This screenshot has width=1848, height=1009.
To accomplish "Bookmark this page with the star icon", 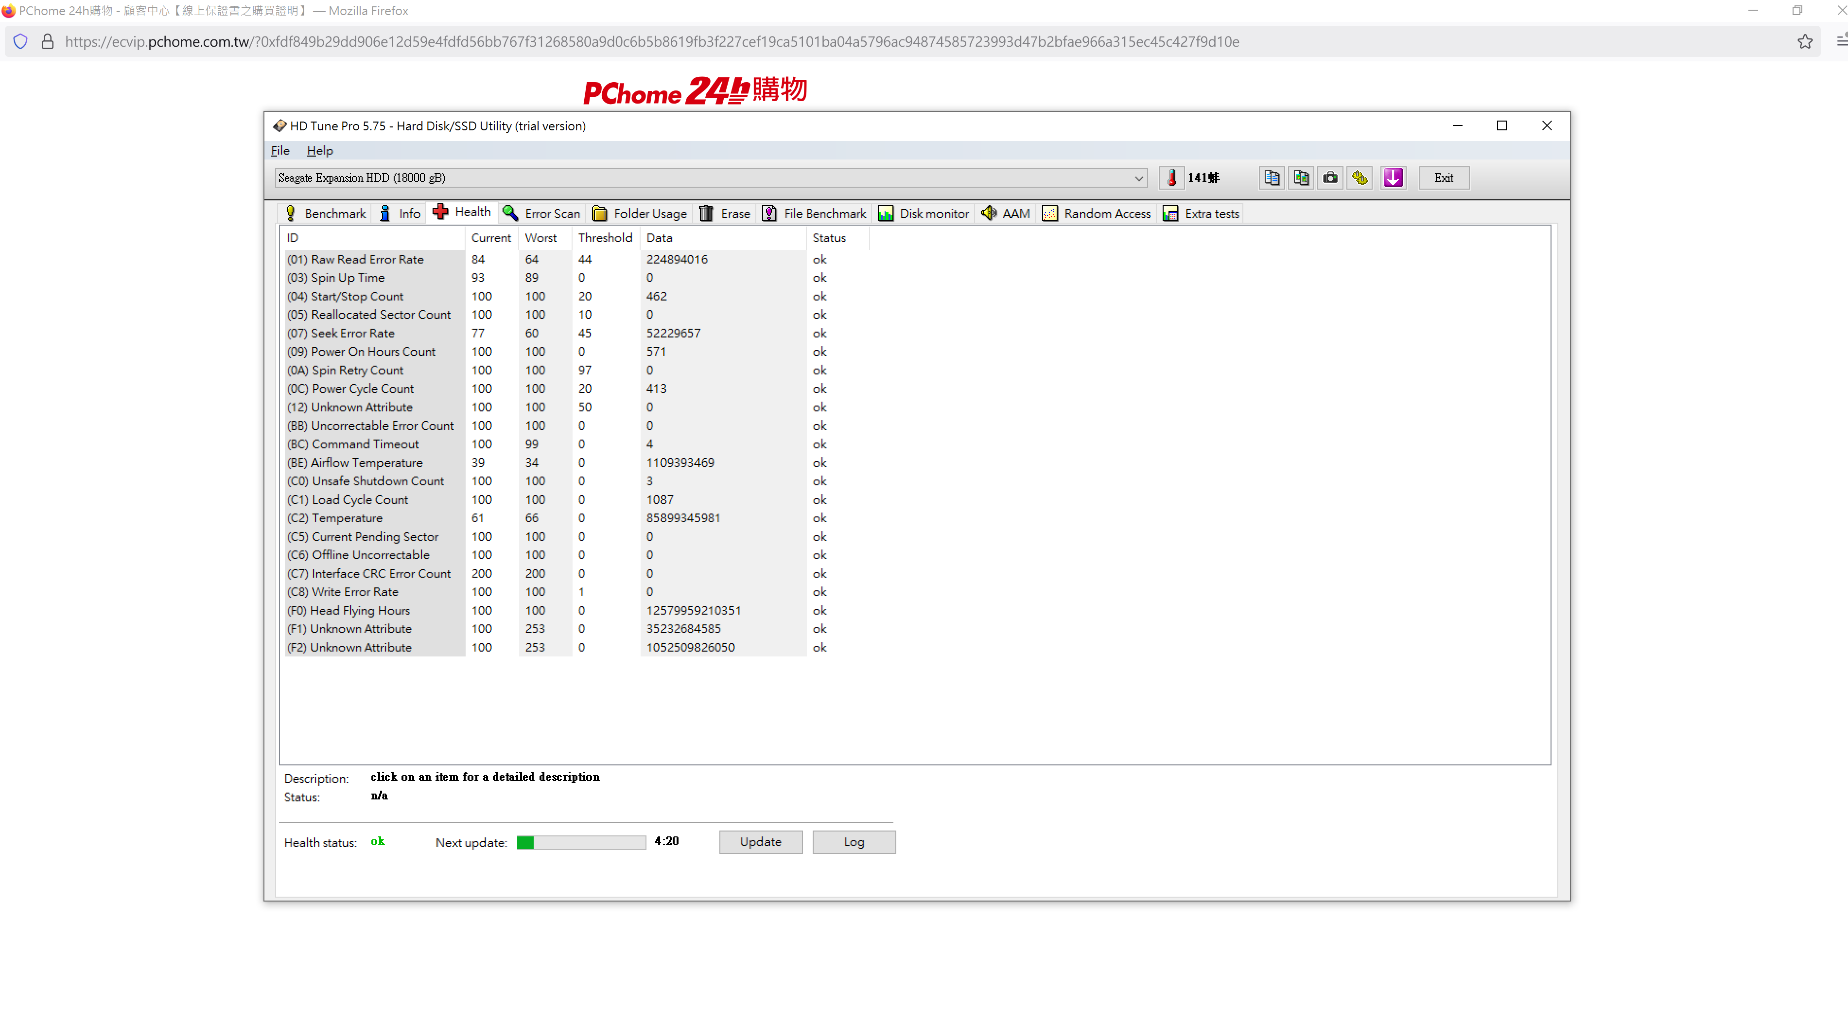I will [1805, 42].
